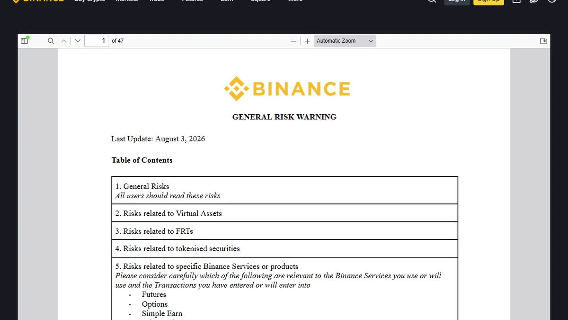Open the find-in-document search
Viewport: 568px width, 320px height.
tap(51, 41)
